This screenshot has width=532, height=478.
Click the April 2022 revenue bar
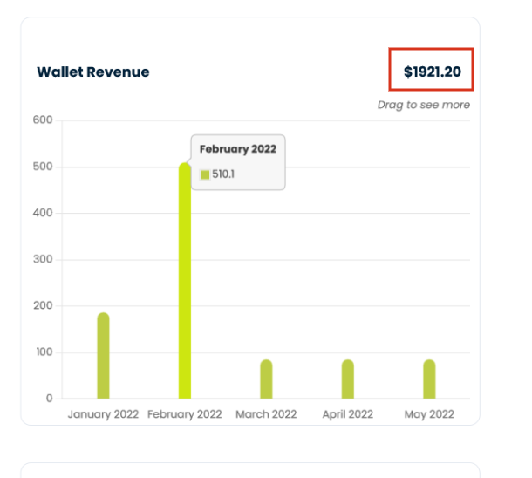tap(348, 379)
